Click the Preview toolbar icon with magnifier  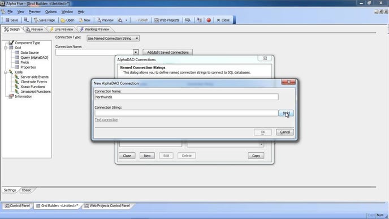[105, 20]
